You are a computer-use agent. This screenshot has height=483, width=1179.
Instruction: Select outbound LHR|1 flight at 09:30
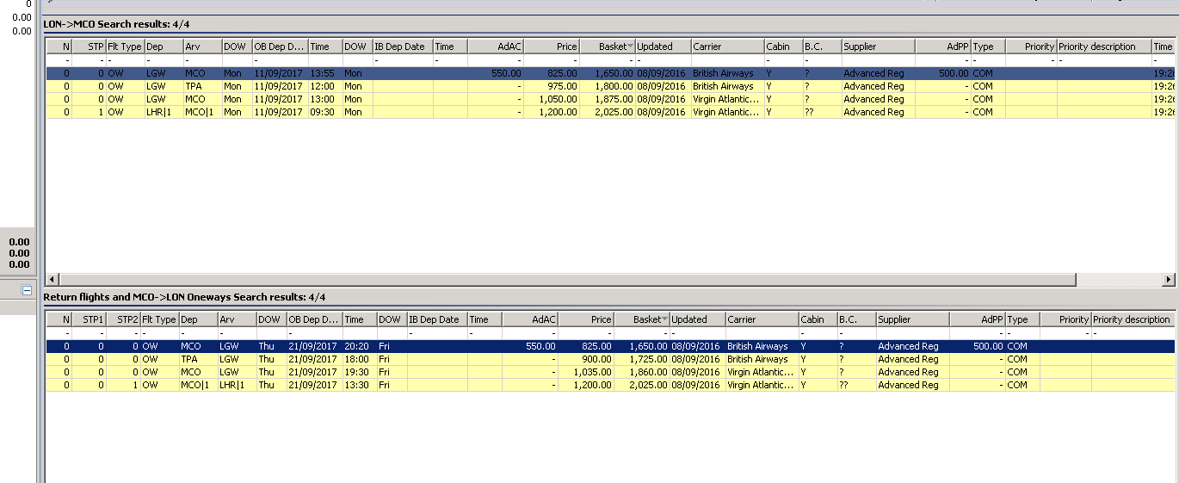click(611, 112)
